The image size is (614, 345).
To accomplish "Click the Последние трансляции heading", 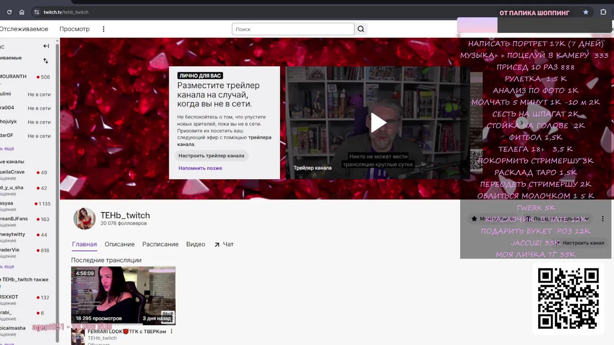I will (106, 260).
